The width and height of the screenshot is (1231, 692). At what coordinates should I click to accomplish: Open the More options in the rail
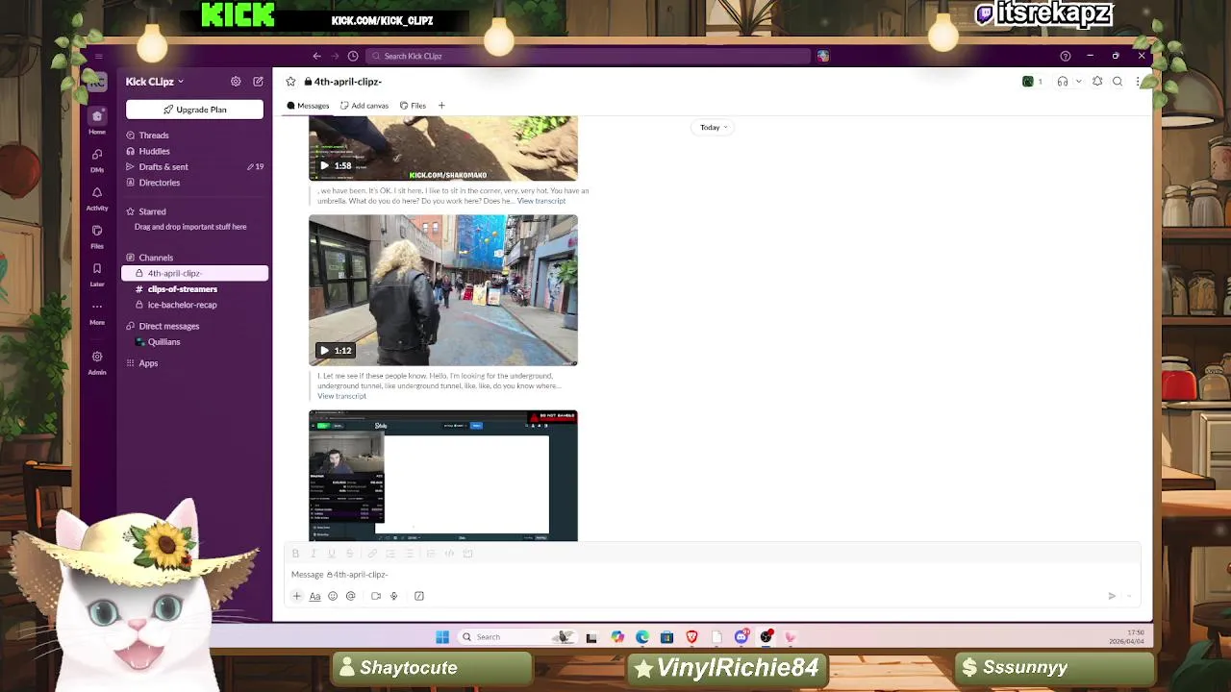[97, 313]
